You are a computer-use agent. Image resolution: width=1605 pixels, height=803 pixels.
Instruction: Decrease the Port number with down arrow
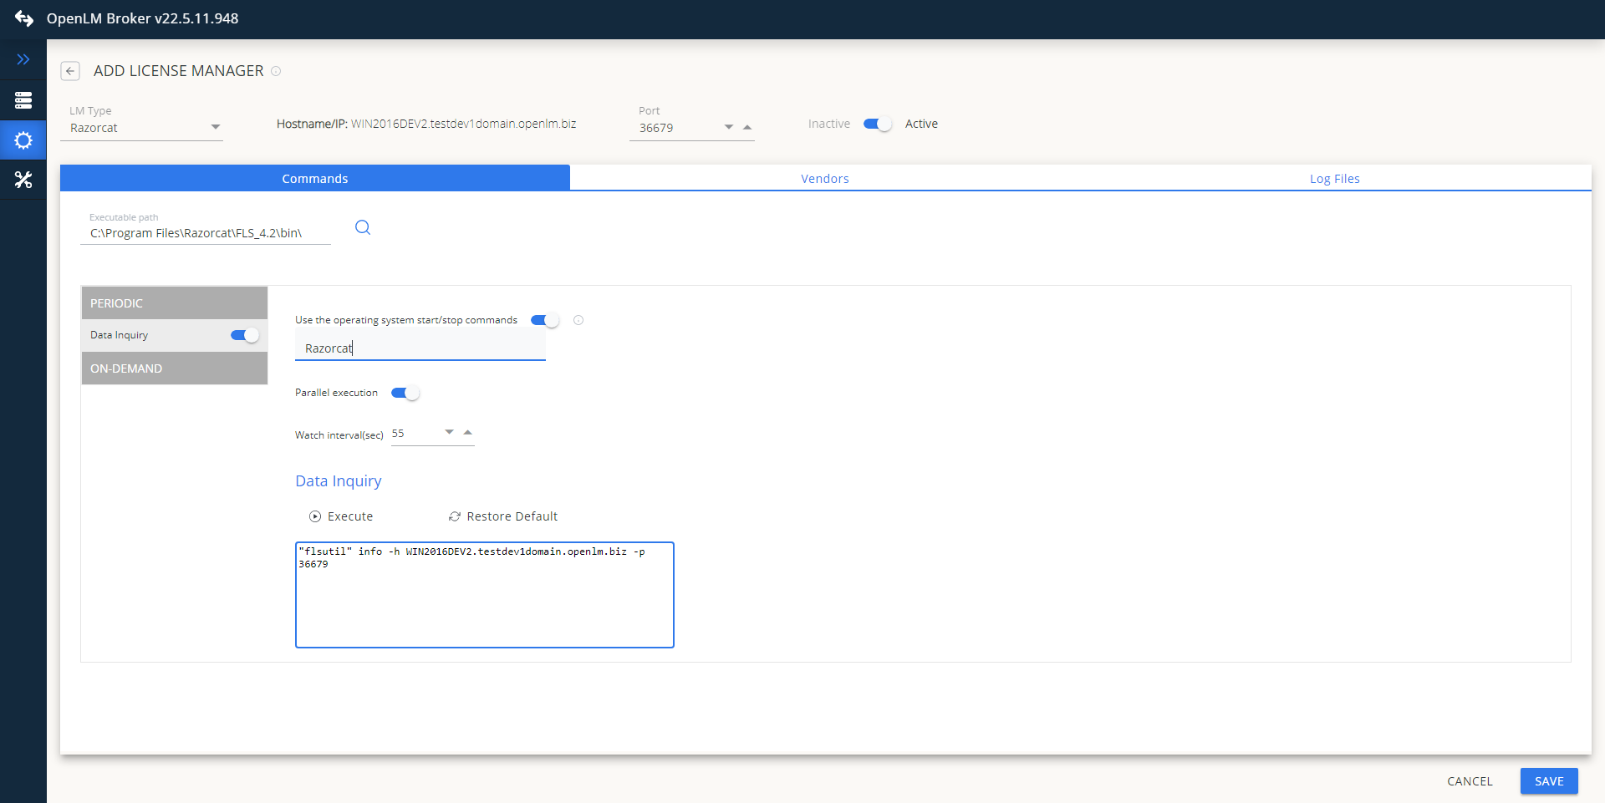point(728,127)
